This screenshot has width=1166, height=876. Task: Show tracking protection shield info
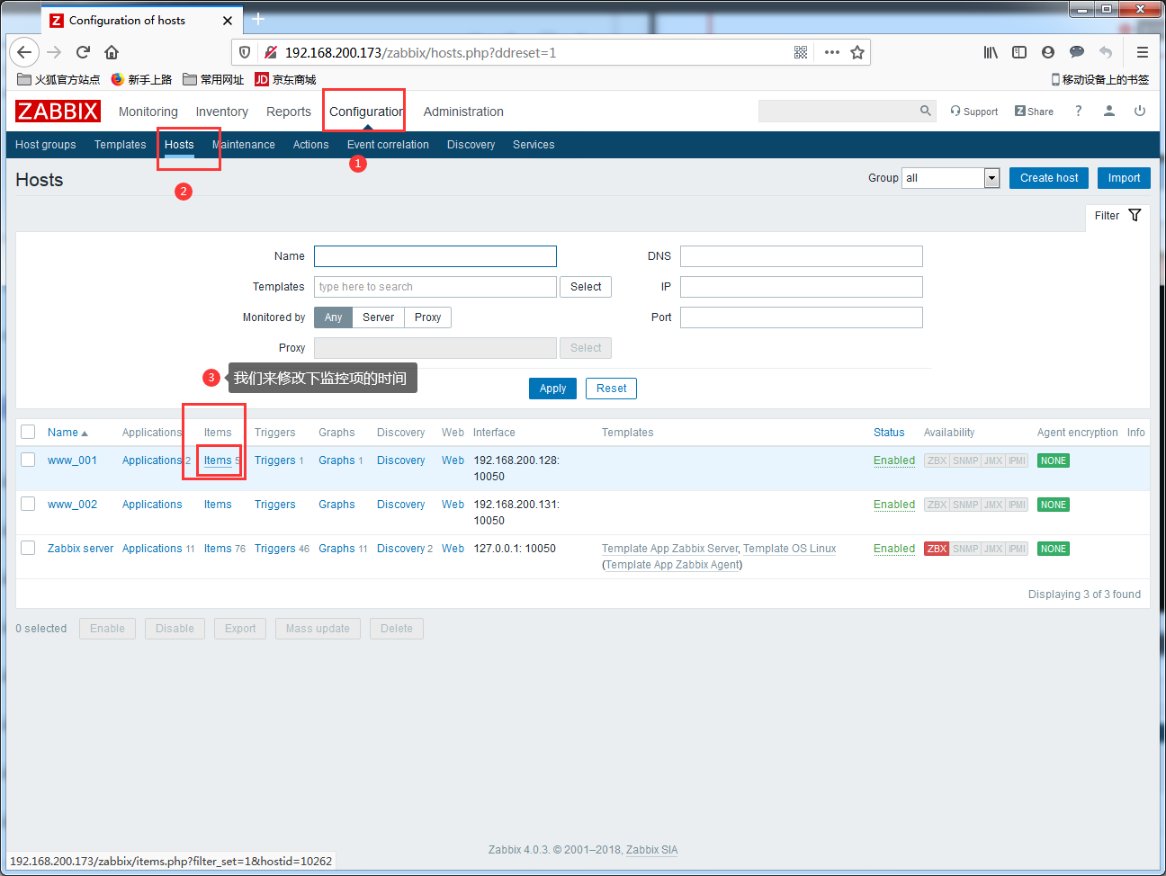coord(245,52)
